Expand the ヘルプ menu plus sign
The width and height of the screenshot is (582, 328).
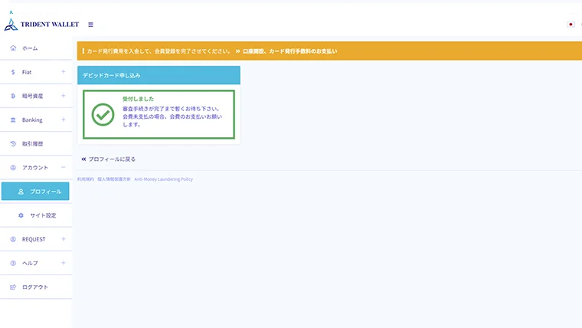[x=63, y=263]
